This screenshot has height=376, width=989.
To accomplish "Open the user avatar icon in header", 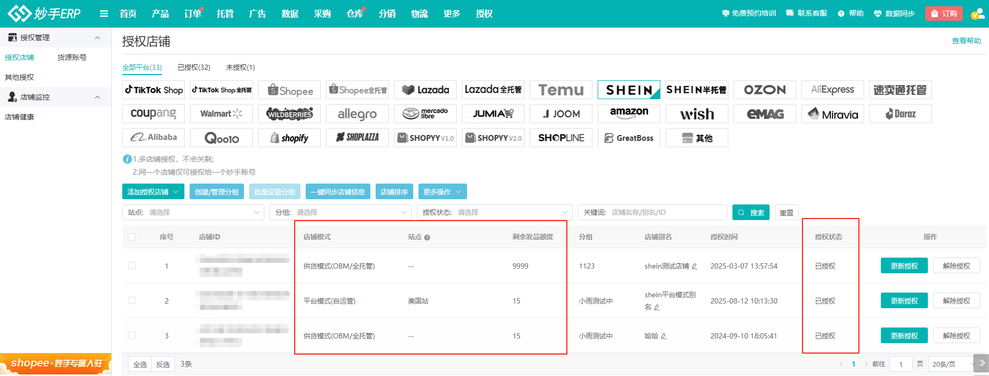I will coord(976,14).
